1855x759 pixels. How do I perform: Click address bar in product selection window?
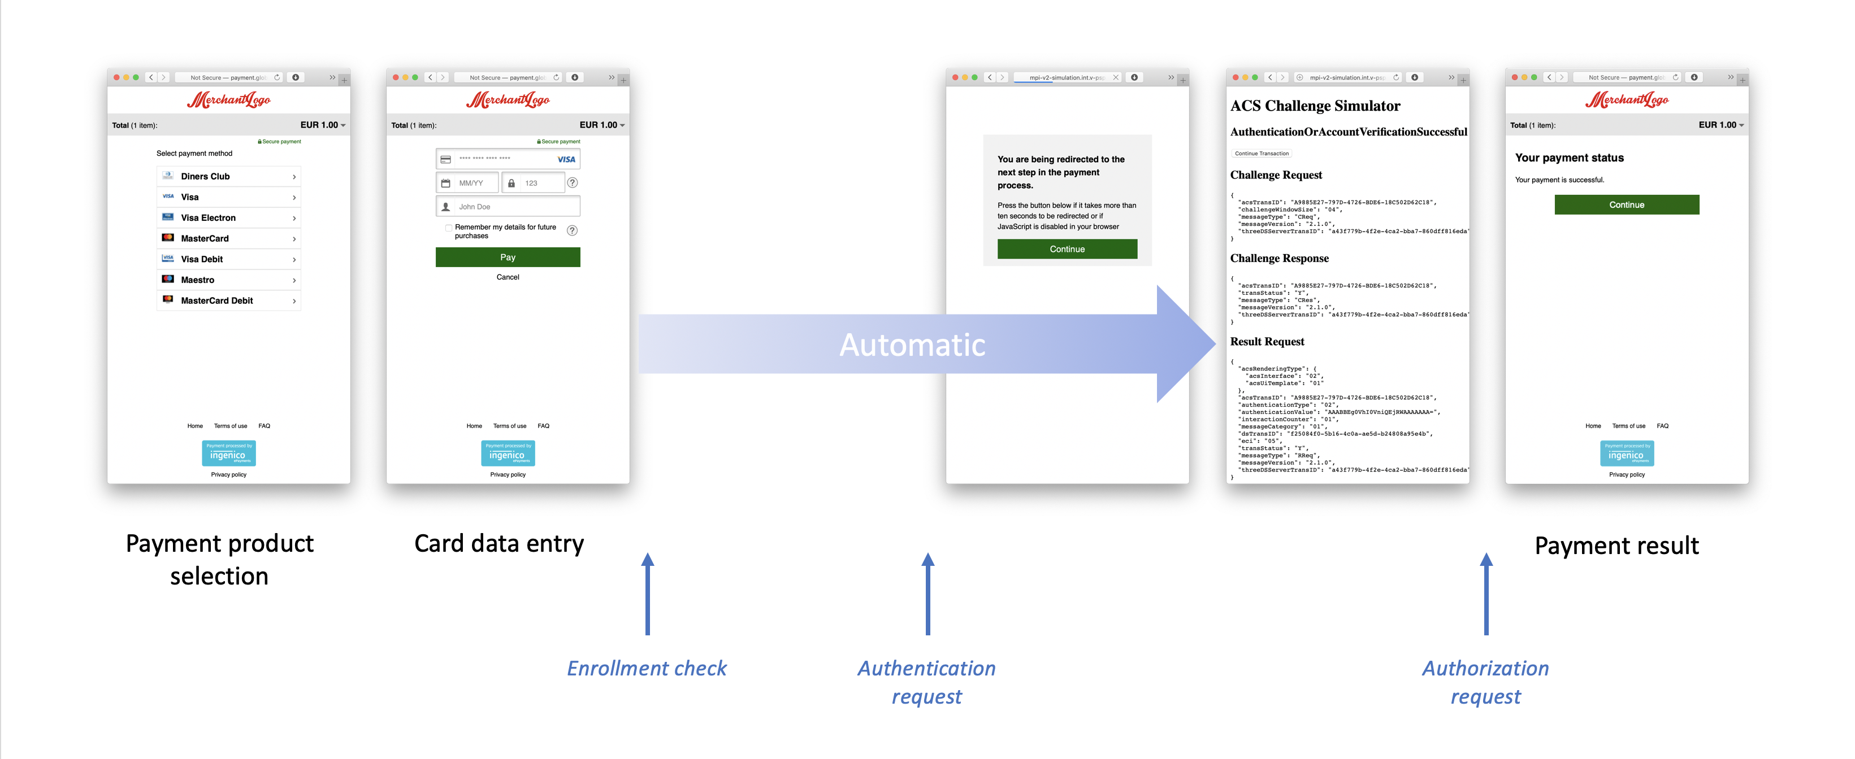click(x=229, y=78)
